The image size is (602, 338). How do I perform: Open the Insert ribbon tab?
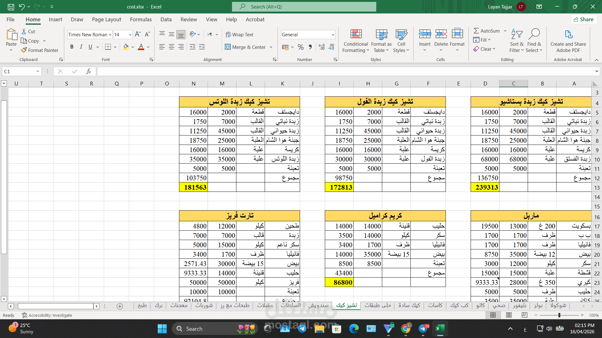55,19
